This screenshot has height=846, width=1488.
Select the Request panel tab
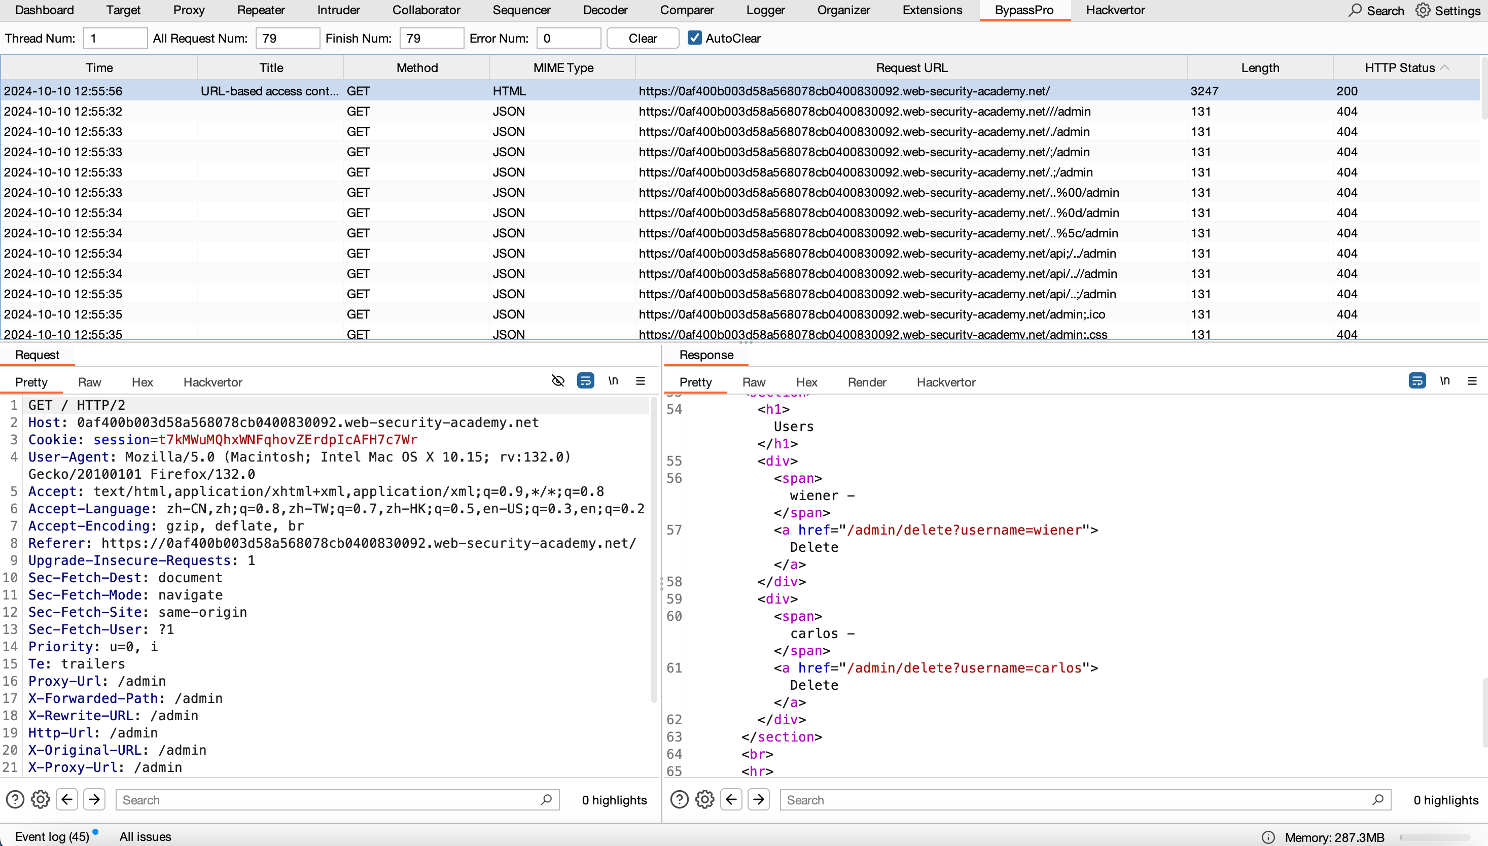pyautogui.click(x=37, y=355)
